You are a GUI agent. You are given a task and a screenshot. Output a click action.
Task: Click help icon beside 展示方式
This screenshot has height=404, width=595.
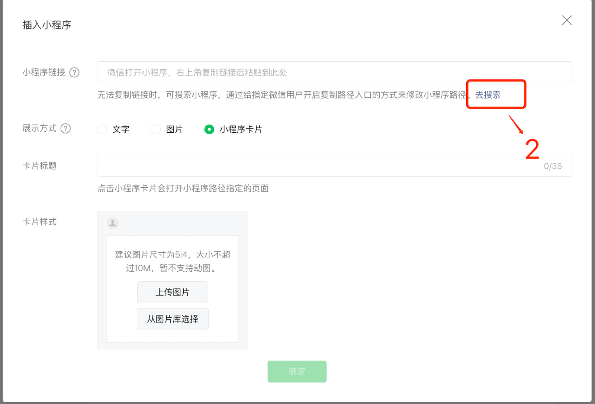click(x=65, y=129)
